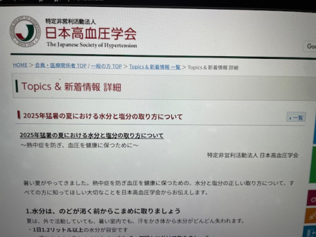Open the magenta side panel icon
This screenshot has width=316, height=237.
312,198
